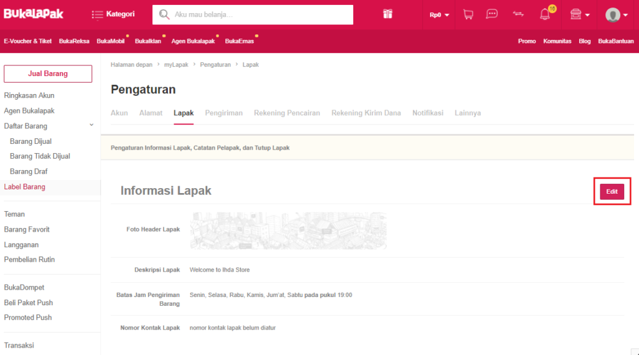Open the gift box icon

point(388,14)
